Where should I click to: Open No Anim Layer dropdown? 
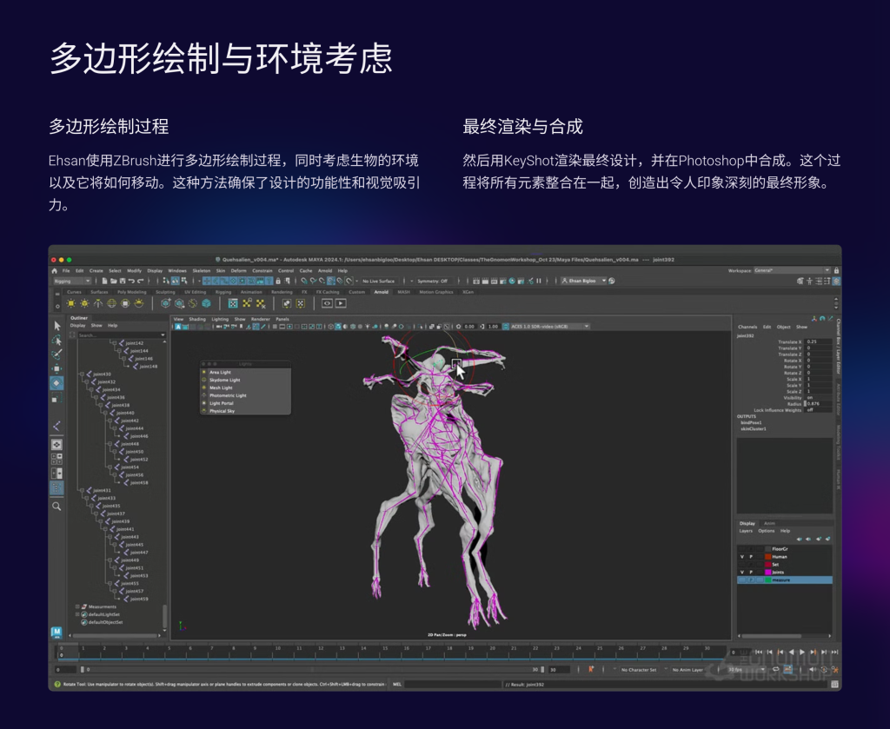coord(688,670)
